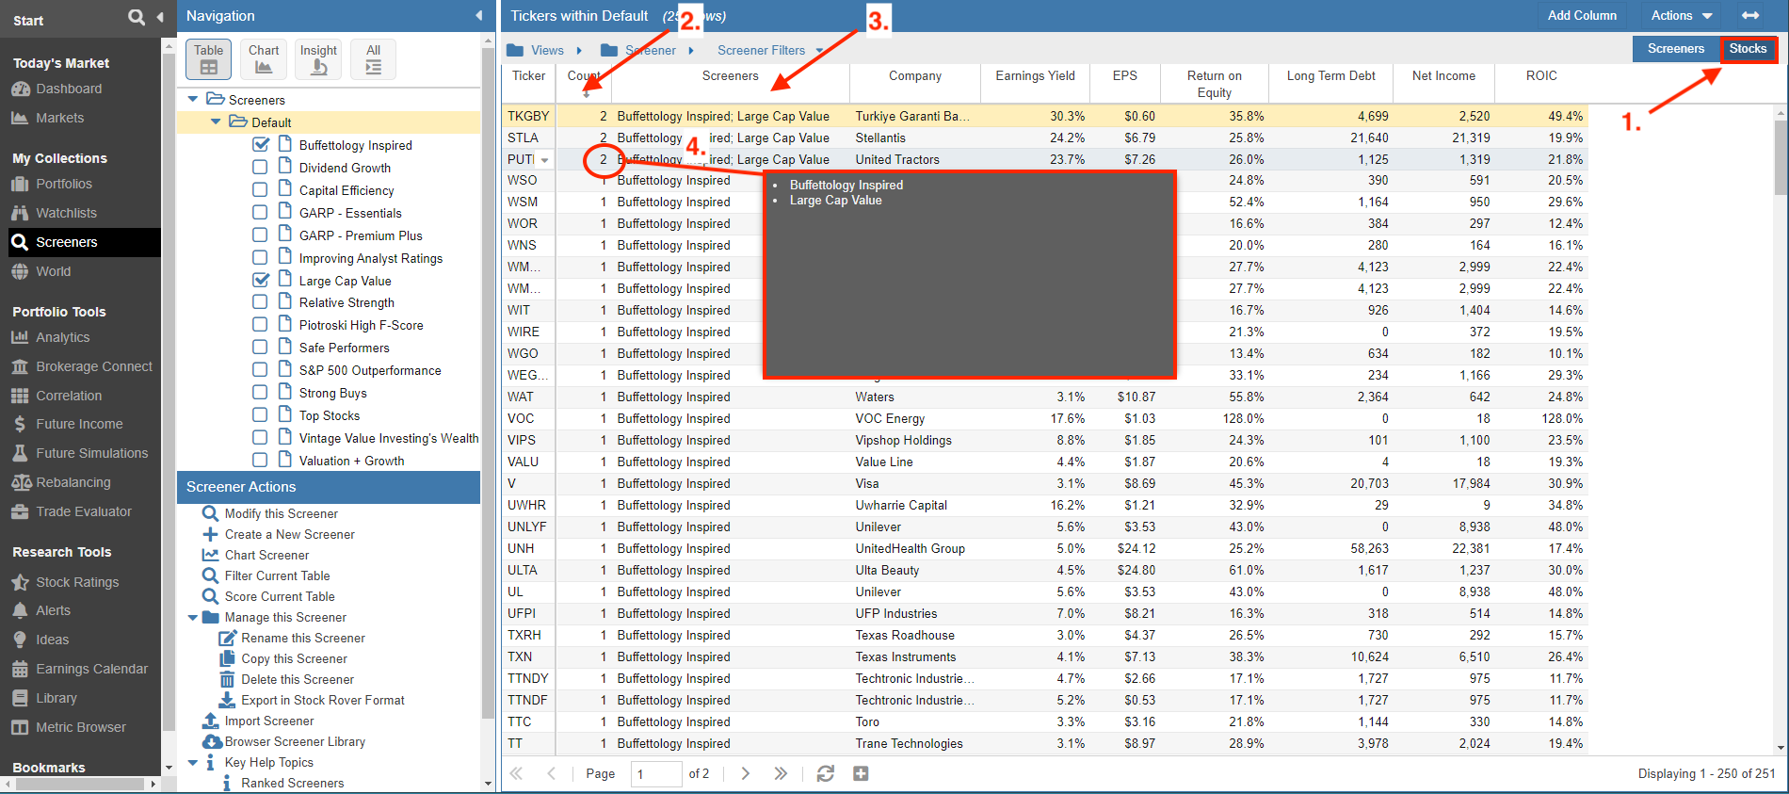This screenshot has width=1789, height=794.
Task: Check the Dividend Growth screener checkbox
Action: (260, 168)
